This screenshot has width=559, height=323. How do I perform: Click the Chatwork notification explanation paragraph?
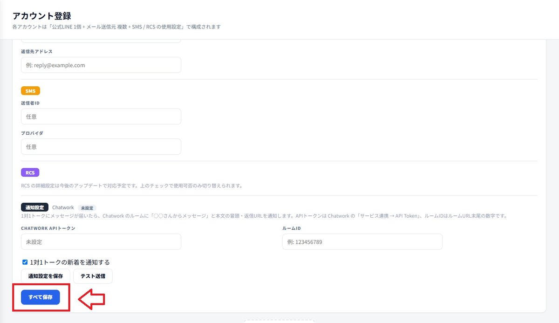264,216
